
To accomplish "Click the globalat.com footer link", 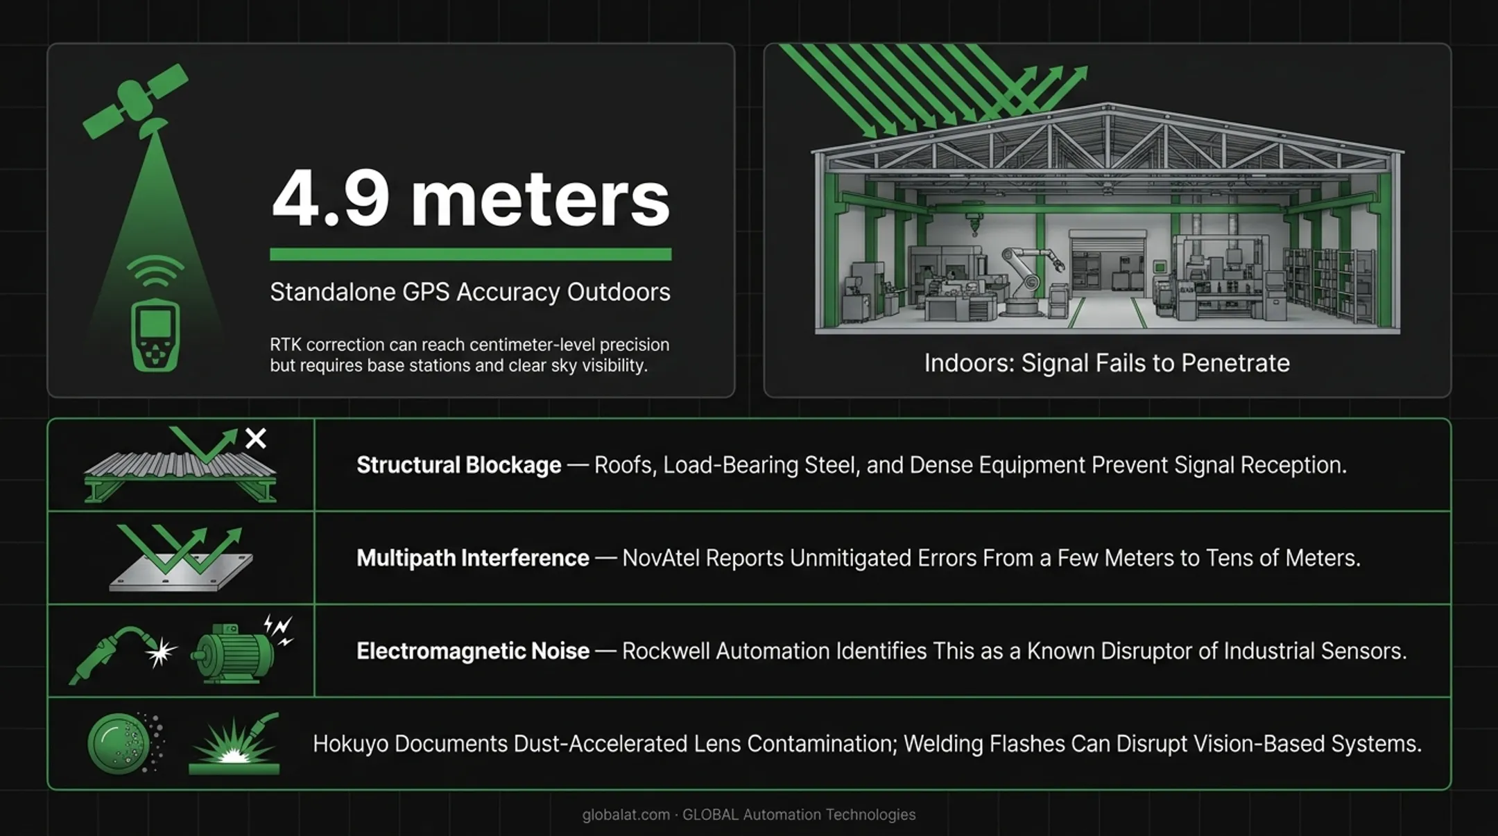I will [626, 815].
